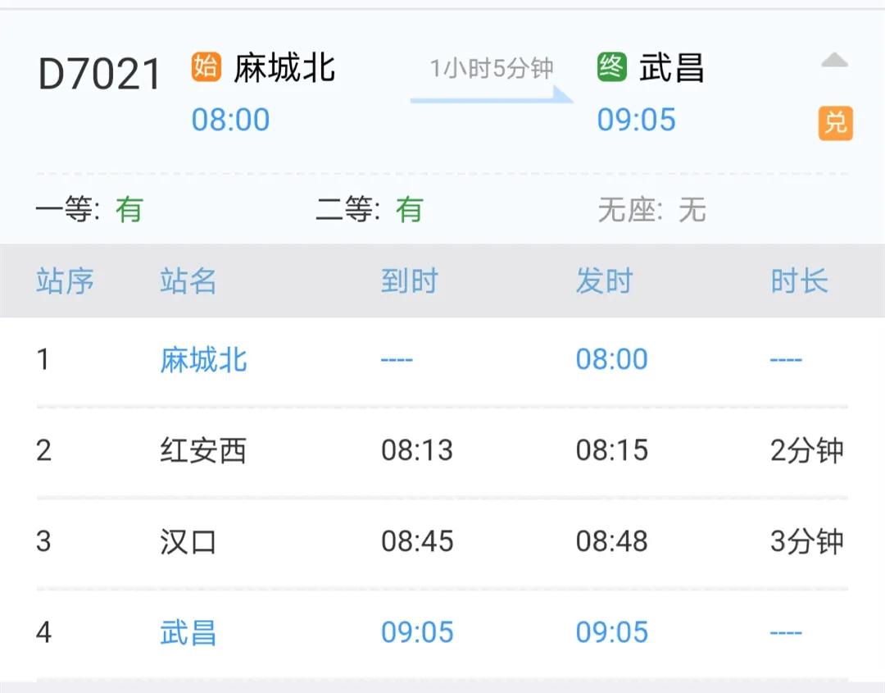Viewport: 885px width, 693px height.
Task: Click the 时长 duration column header
Action: [x=799, y=281]
